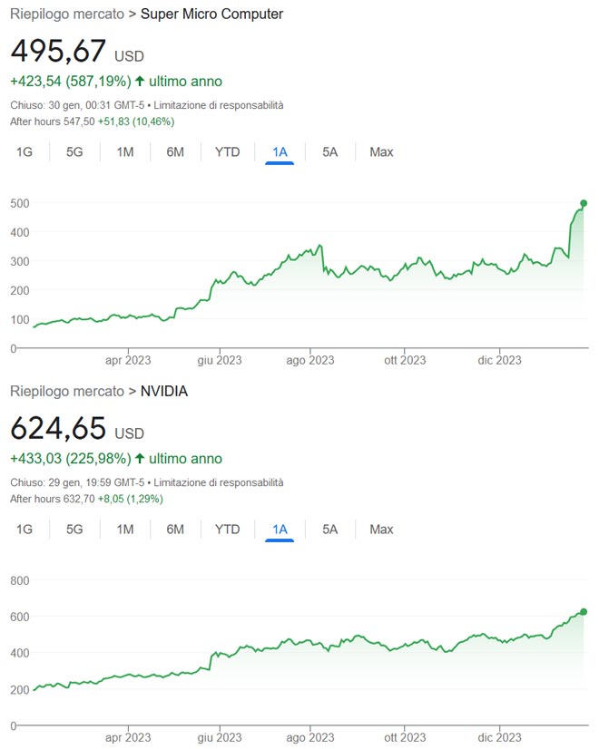This screenshot has width=599, height=749.
Task: Select the 1G tab on NVIDIA chart
Action: coord(25,529)
